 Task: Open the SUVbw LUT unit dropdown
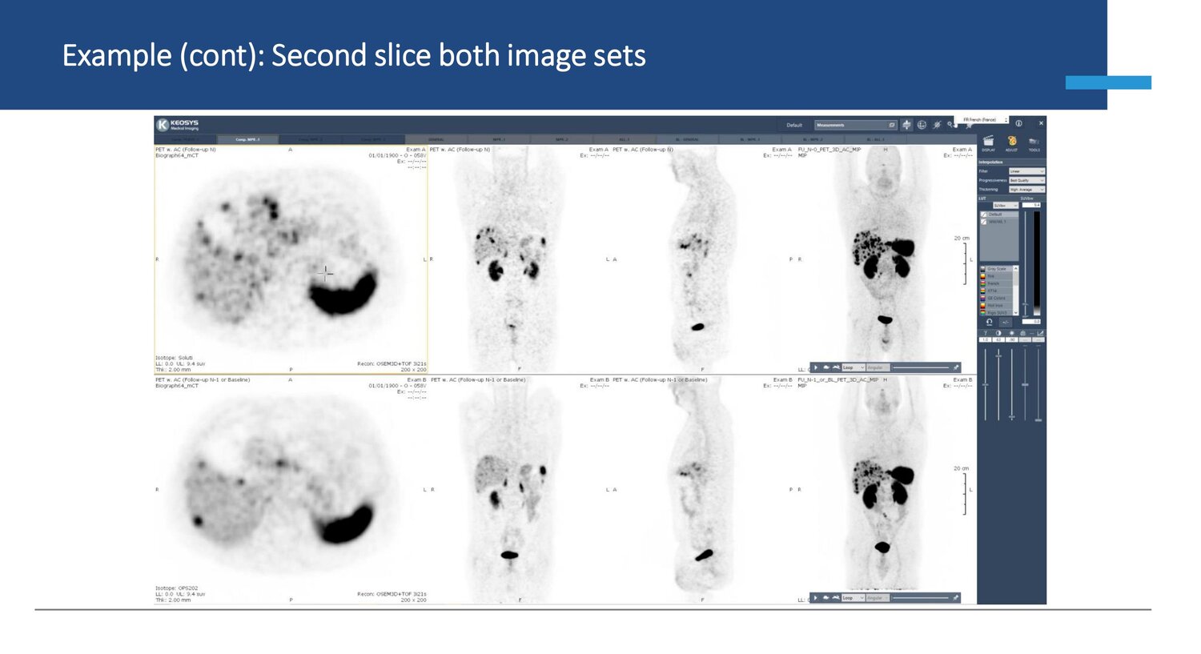coord(1006,206)
